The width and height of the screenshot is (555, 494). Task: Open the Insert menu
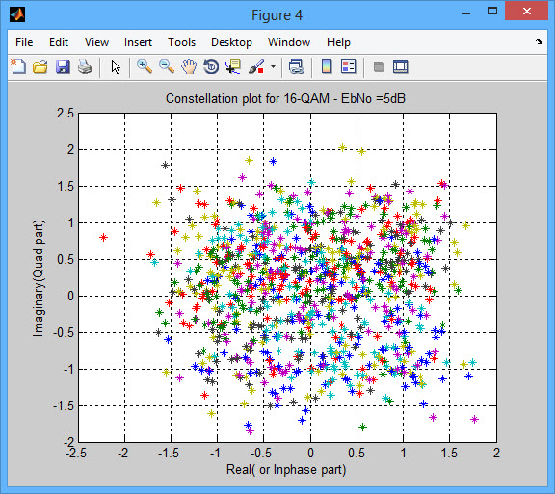coord(138,42)
